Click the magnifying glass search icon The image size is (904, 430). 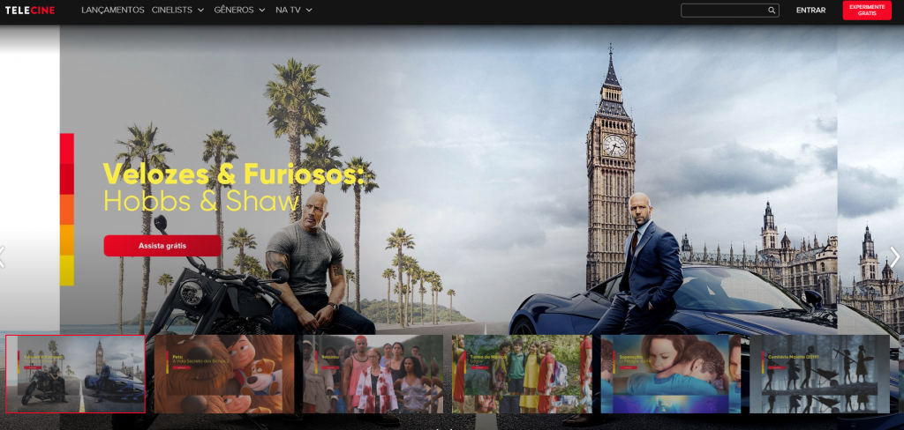(x=772, y=11)
